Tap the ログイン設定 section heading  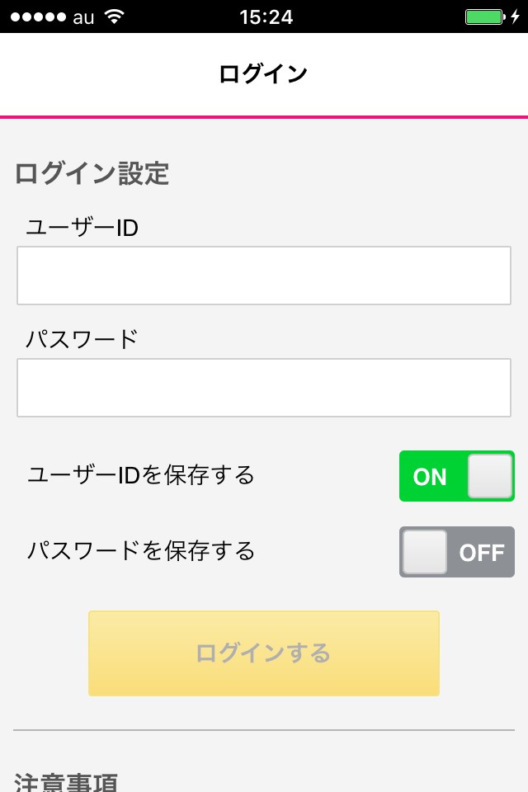point(92,173)
